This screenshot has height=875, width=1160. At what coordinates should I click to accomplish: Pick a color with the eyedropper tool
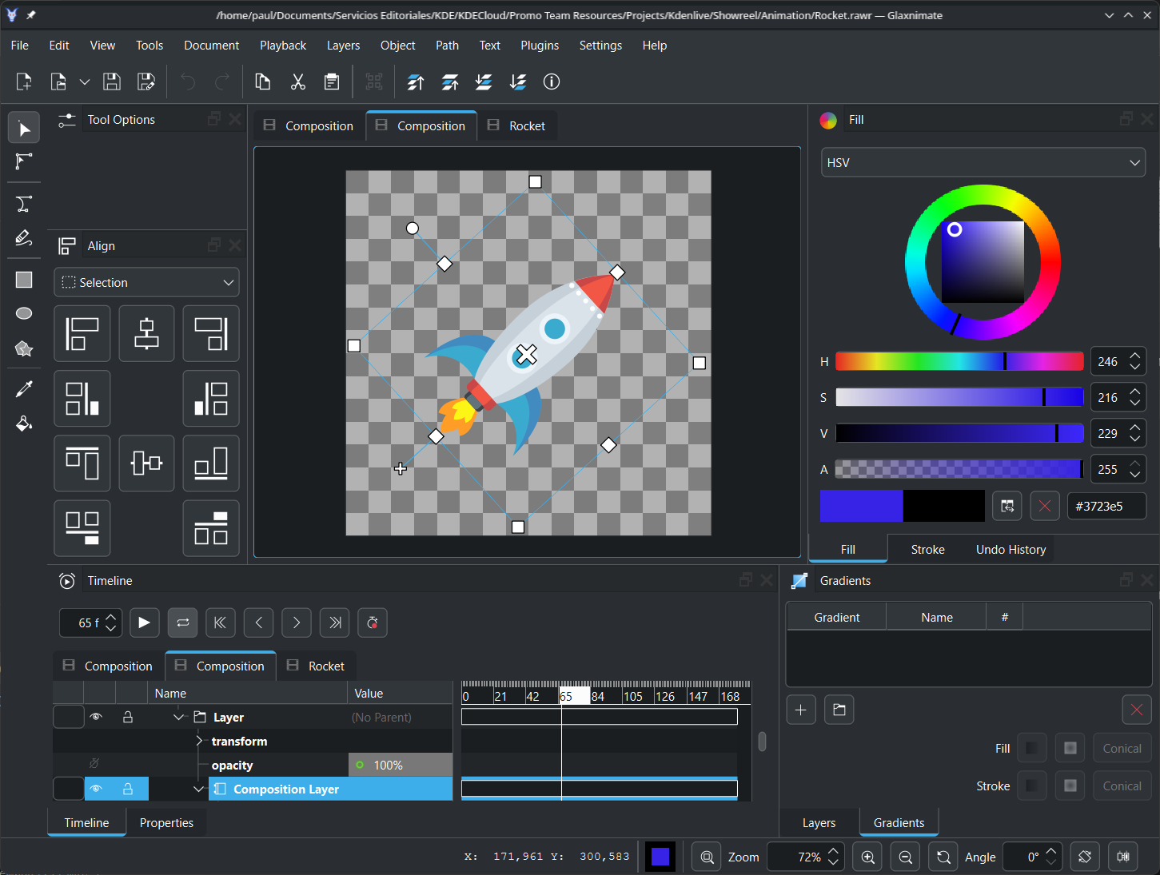[23, 388]
